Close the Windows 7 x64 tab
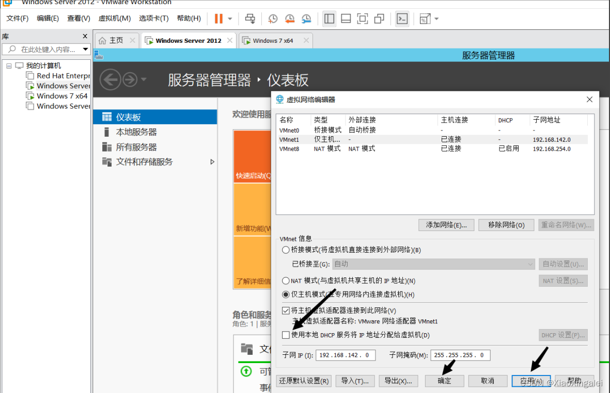Screen dimensions: 610x393 [x=306, y=40]
